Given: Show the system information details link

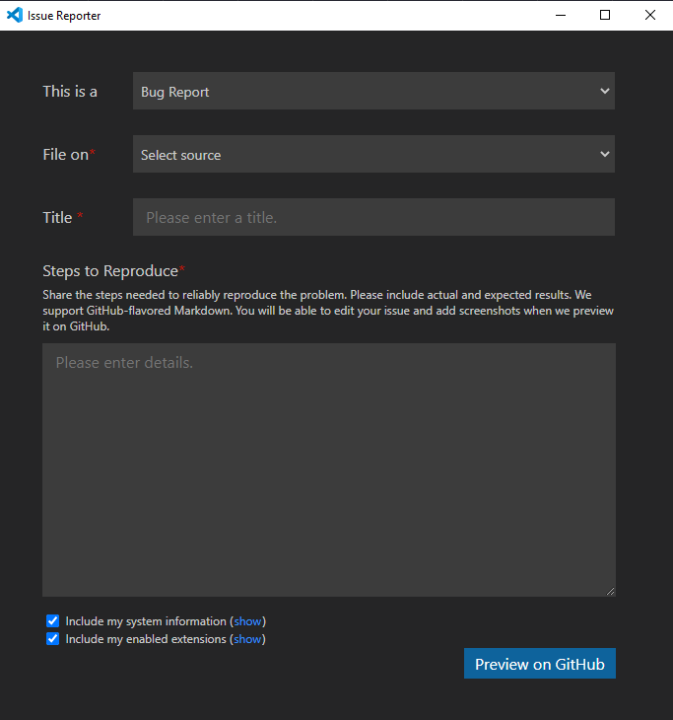Looking at the screenshot, I should (248, 621).
